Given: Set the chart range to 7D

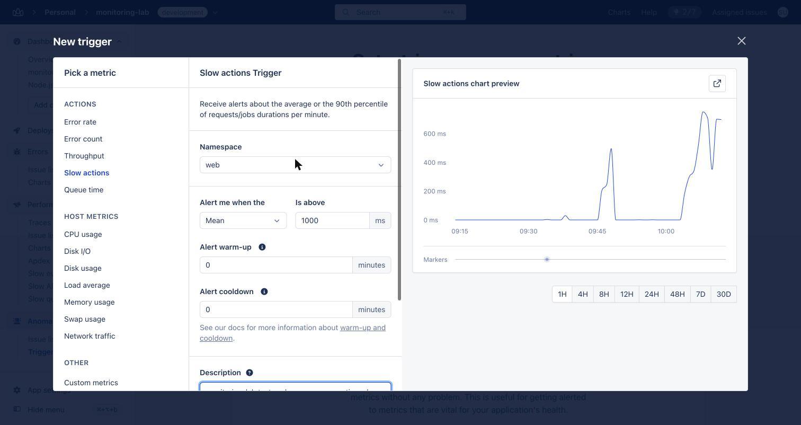Looking at the screenshot, I should (x=700, y=294).
